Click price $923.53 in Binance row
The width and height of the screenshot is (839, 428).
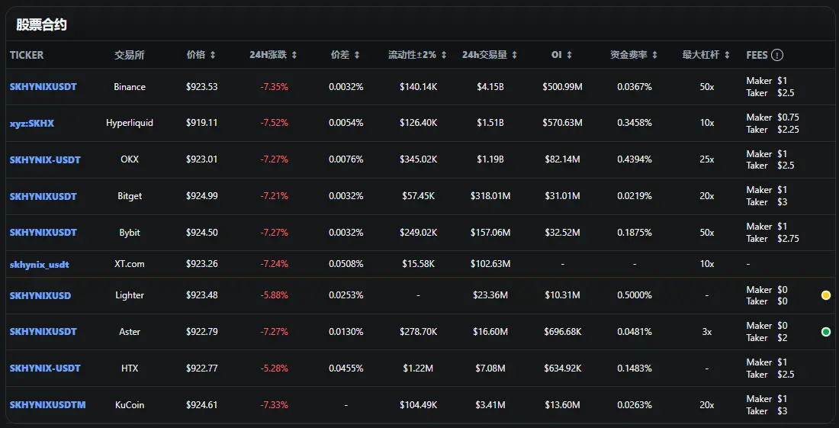201,87
